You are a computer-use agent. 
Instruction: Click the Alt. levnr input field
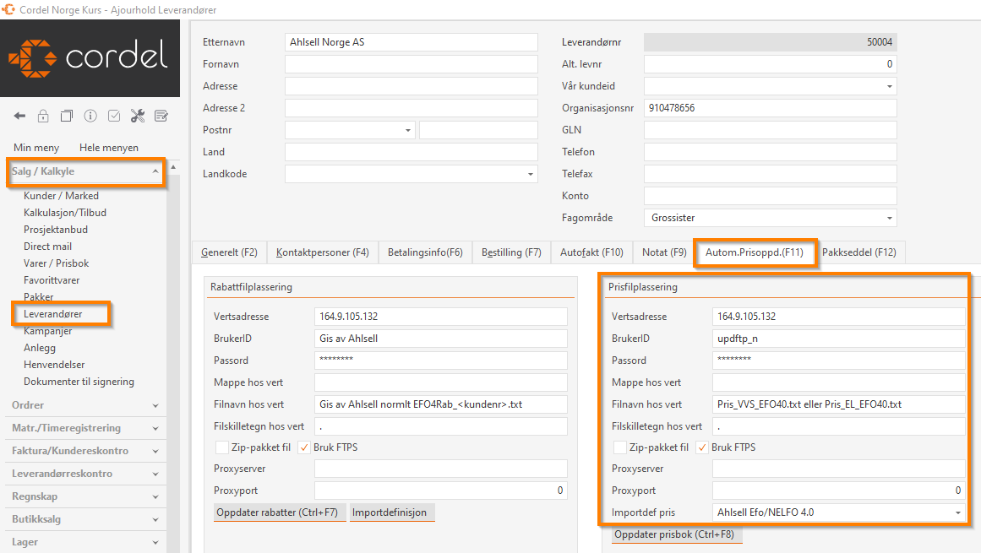pyautogui.click(x=770, y=64)
